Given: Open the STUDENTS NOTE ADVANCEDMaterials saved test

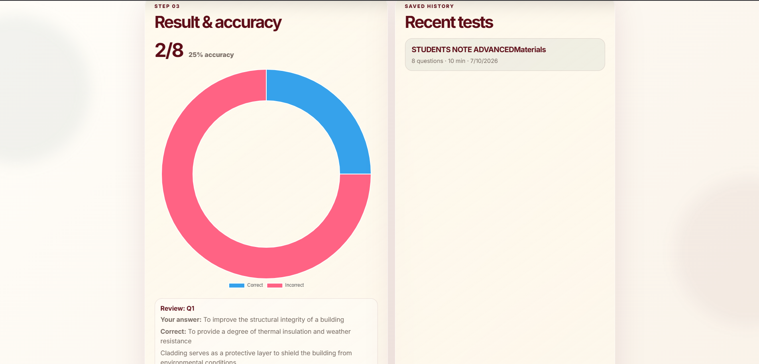Looking at the screenshot, I should (x=505, y=55).
